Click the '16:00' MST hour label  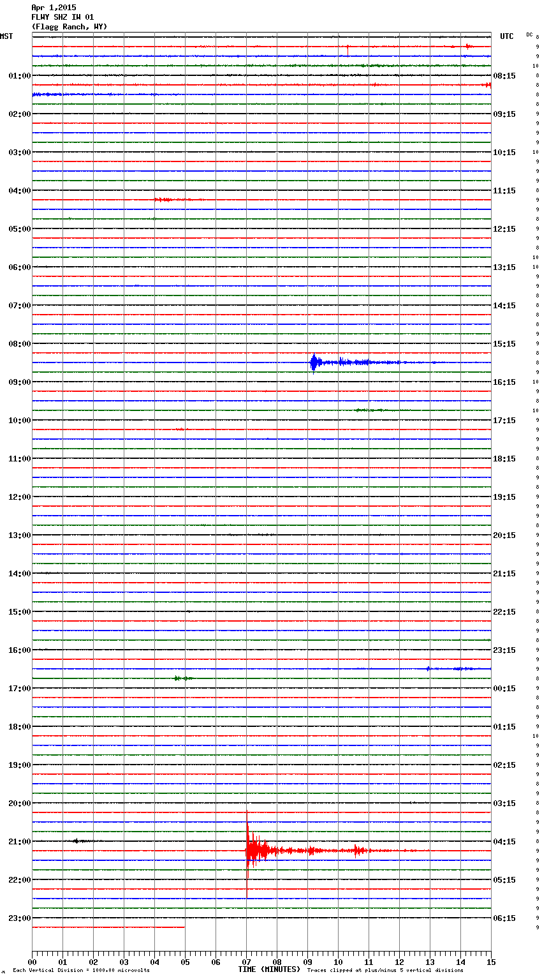(x=20, y=650)
